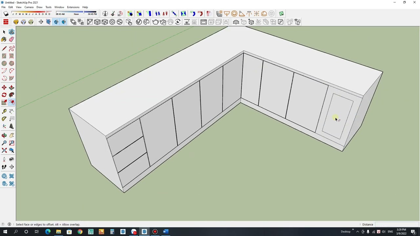Select the Circle tool

(x=4, y=64)
